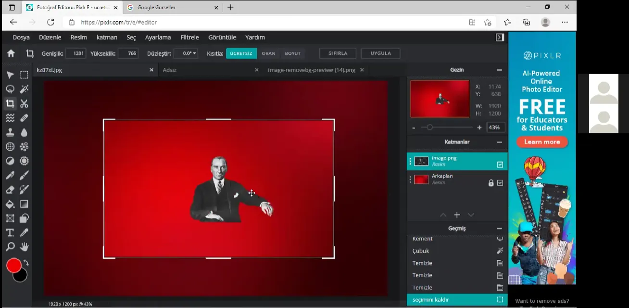Unlock the Arkaplan layer lock
This screenshot has height=308, width=629.
[x=491, y=183]
